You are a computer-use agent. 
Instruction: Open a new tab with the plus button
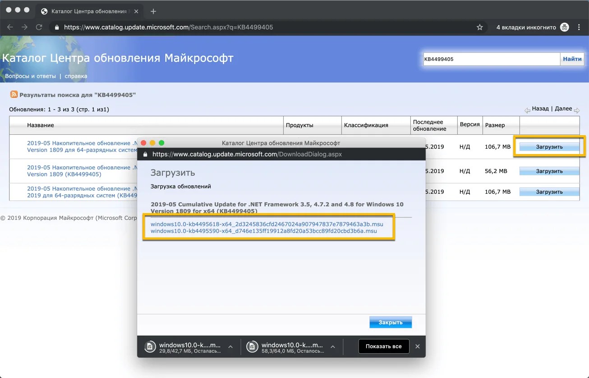tap(153, 11)
